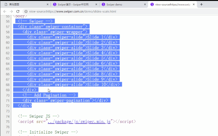Switch to the first tab with document icon

26,5
